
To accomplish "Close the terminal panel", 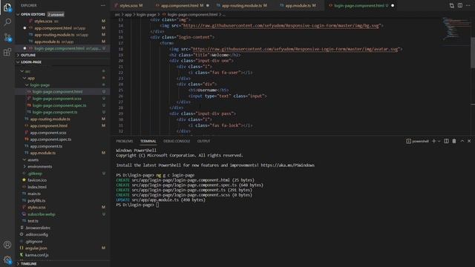I will (x=469, y=141).
